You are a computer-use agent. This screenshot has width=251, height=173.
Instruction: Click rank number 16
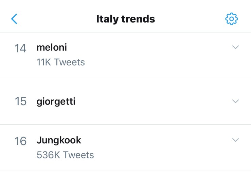pos(20,141)
